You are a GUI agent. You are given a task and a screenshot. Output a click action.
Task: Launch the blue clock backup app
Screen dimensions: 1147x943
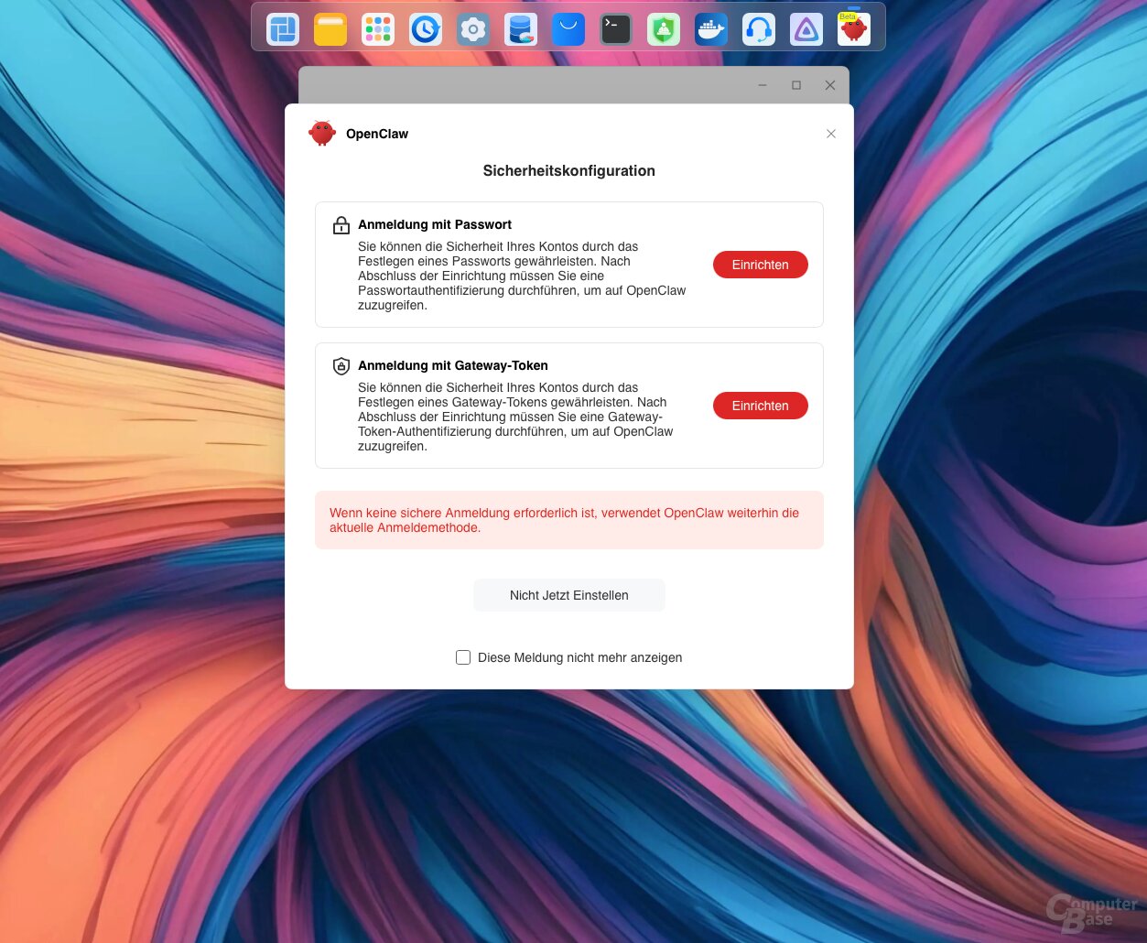coord(426,29)
